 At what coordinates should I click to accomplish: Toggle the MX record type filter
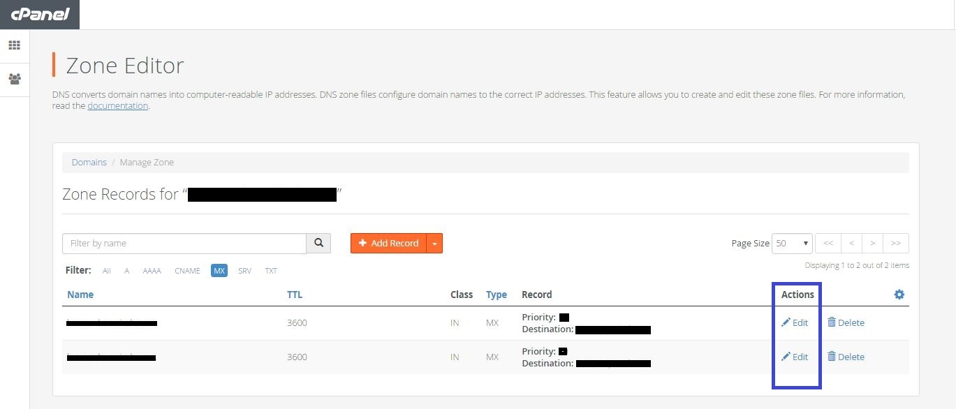pyautogui.click(x=219, y=271)
